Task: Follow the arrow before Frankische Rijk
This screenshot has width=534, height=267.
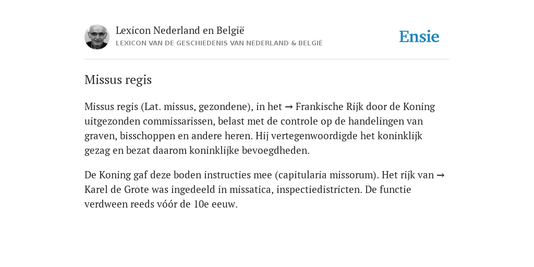Action: tap(288, 107)
